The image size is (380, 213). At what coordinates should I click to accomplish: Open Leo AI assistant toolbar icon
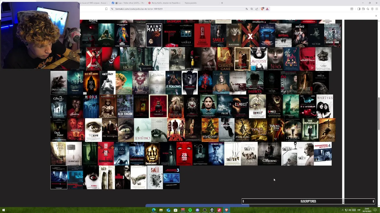click(x=368, y=9)
